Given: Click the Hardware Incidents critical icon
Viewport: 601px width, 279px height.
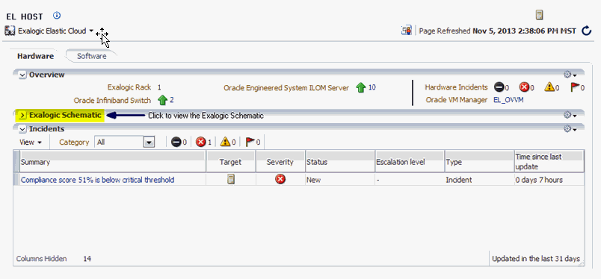Looking at the screenshot, I should [x=524, y=87].
